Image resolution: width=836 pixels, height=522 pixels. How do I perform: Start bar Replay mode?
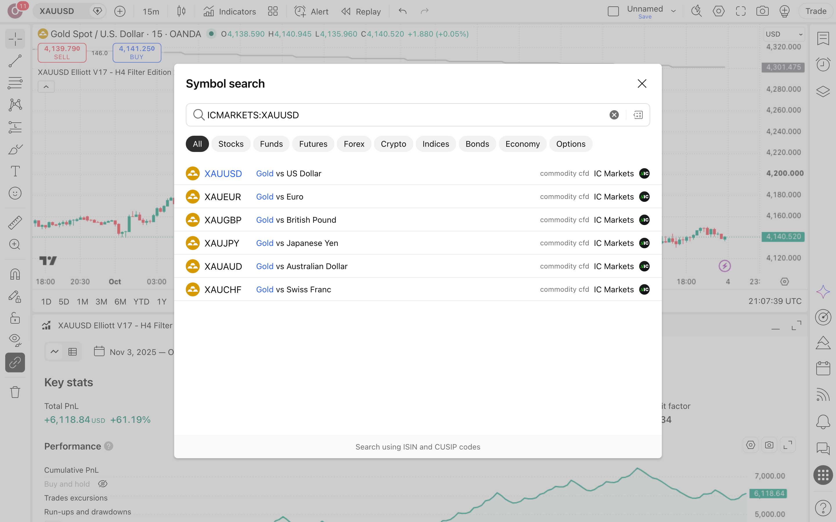[x=361, y=11]
